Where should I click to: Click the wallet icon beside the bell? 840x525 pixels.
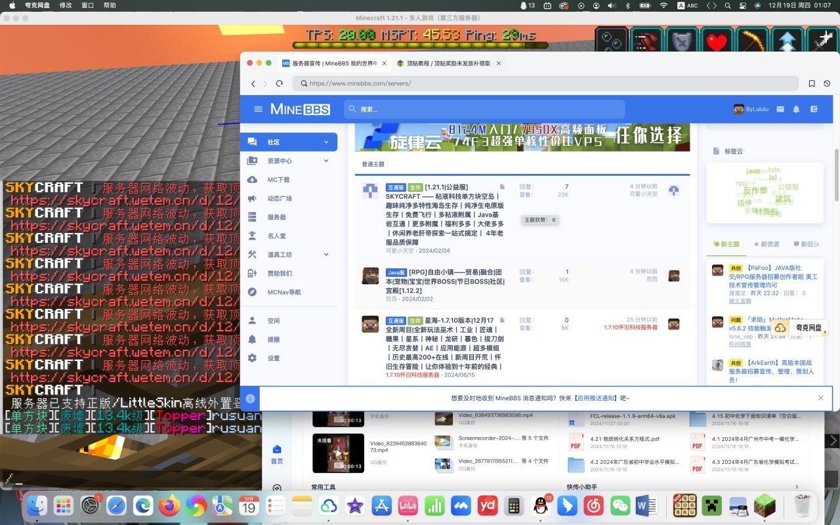(x=814, y=109)
